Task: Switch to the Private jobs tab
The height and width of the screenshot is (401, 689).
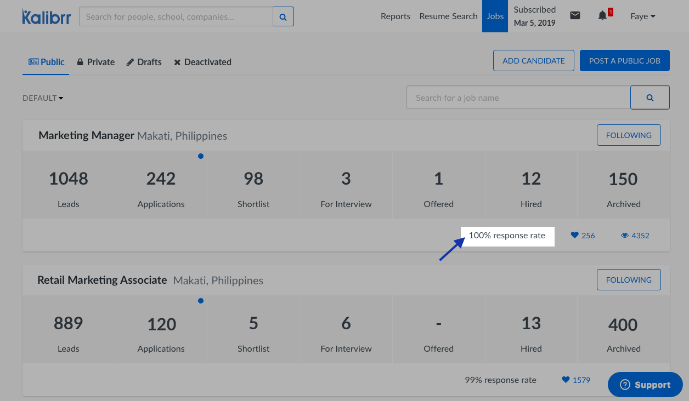Action: pyautogui.click(x=95, y=62)
